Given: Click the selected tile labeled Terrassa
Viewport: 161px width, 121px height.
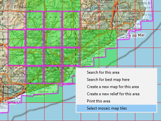Looking at the screenshot, I should 53,57.
